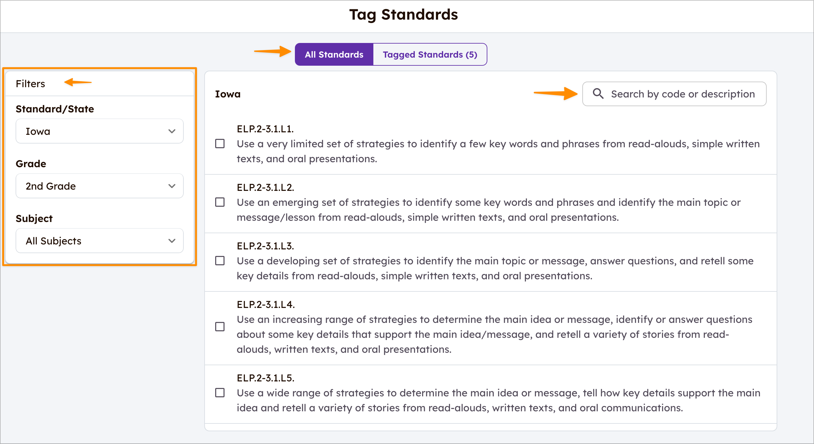Mark the ELP.2-3.1.L5. standard checkbox
Image resolution: width=814 pixels, height=444 pixels.
click(220, 393)
